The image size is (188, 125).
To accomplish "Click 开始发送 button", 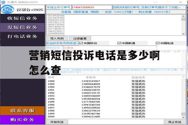I will point(57,122).
